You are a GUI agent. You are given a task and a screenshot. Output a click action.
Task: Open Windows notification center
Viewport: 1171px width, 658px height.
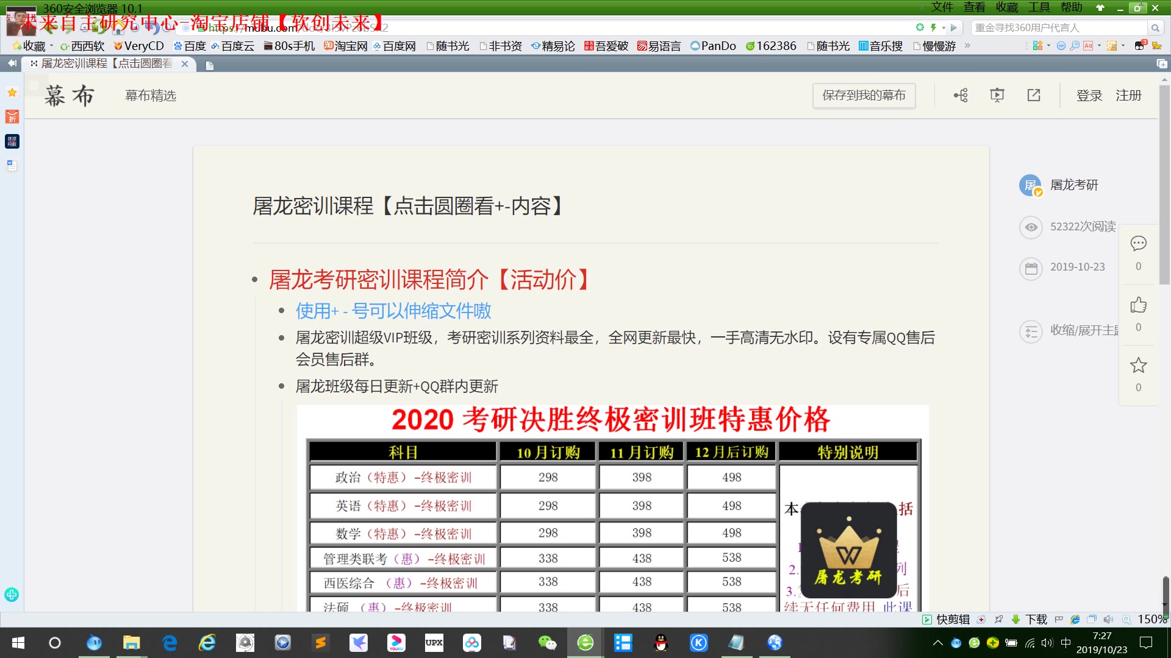[1146, 643]
